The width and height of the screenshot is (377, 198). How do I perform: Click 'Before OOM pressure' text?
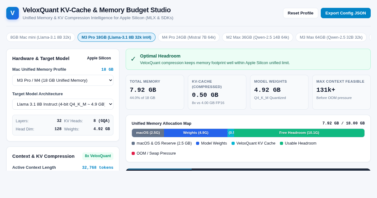point(334,98)
